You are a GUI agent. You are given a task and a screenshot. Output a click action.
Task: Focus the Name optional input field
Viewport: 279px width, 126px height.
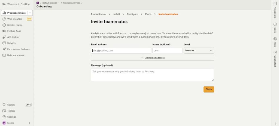click(x=168, y=50)
